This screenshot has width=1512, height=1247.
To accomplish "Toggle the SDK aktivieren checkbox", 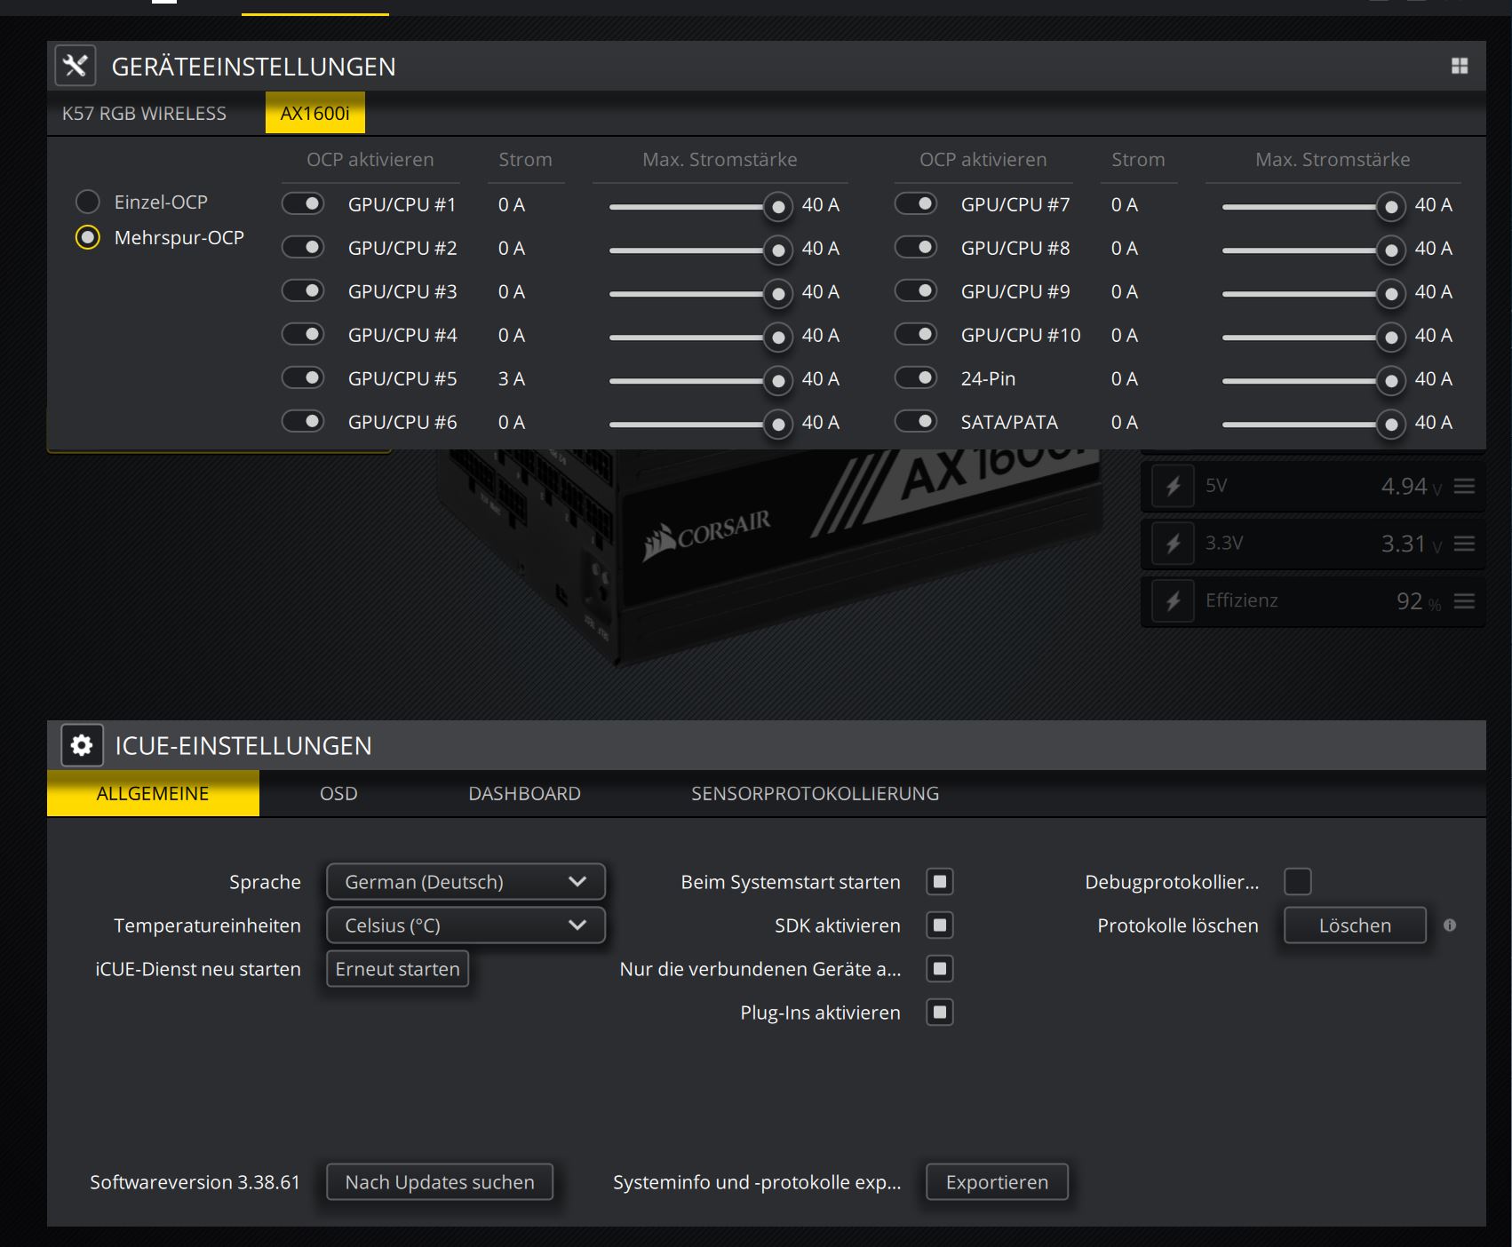I will [x=940, y=925].
